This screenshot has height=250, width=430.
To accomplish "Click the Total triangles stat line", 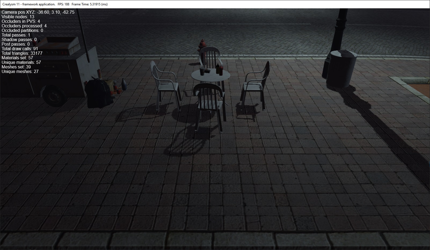I will (x=22, y=53).
